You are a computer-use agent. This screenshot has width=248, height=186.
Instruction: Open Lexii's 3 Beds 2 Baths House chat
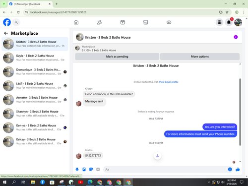click(35, 86)
